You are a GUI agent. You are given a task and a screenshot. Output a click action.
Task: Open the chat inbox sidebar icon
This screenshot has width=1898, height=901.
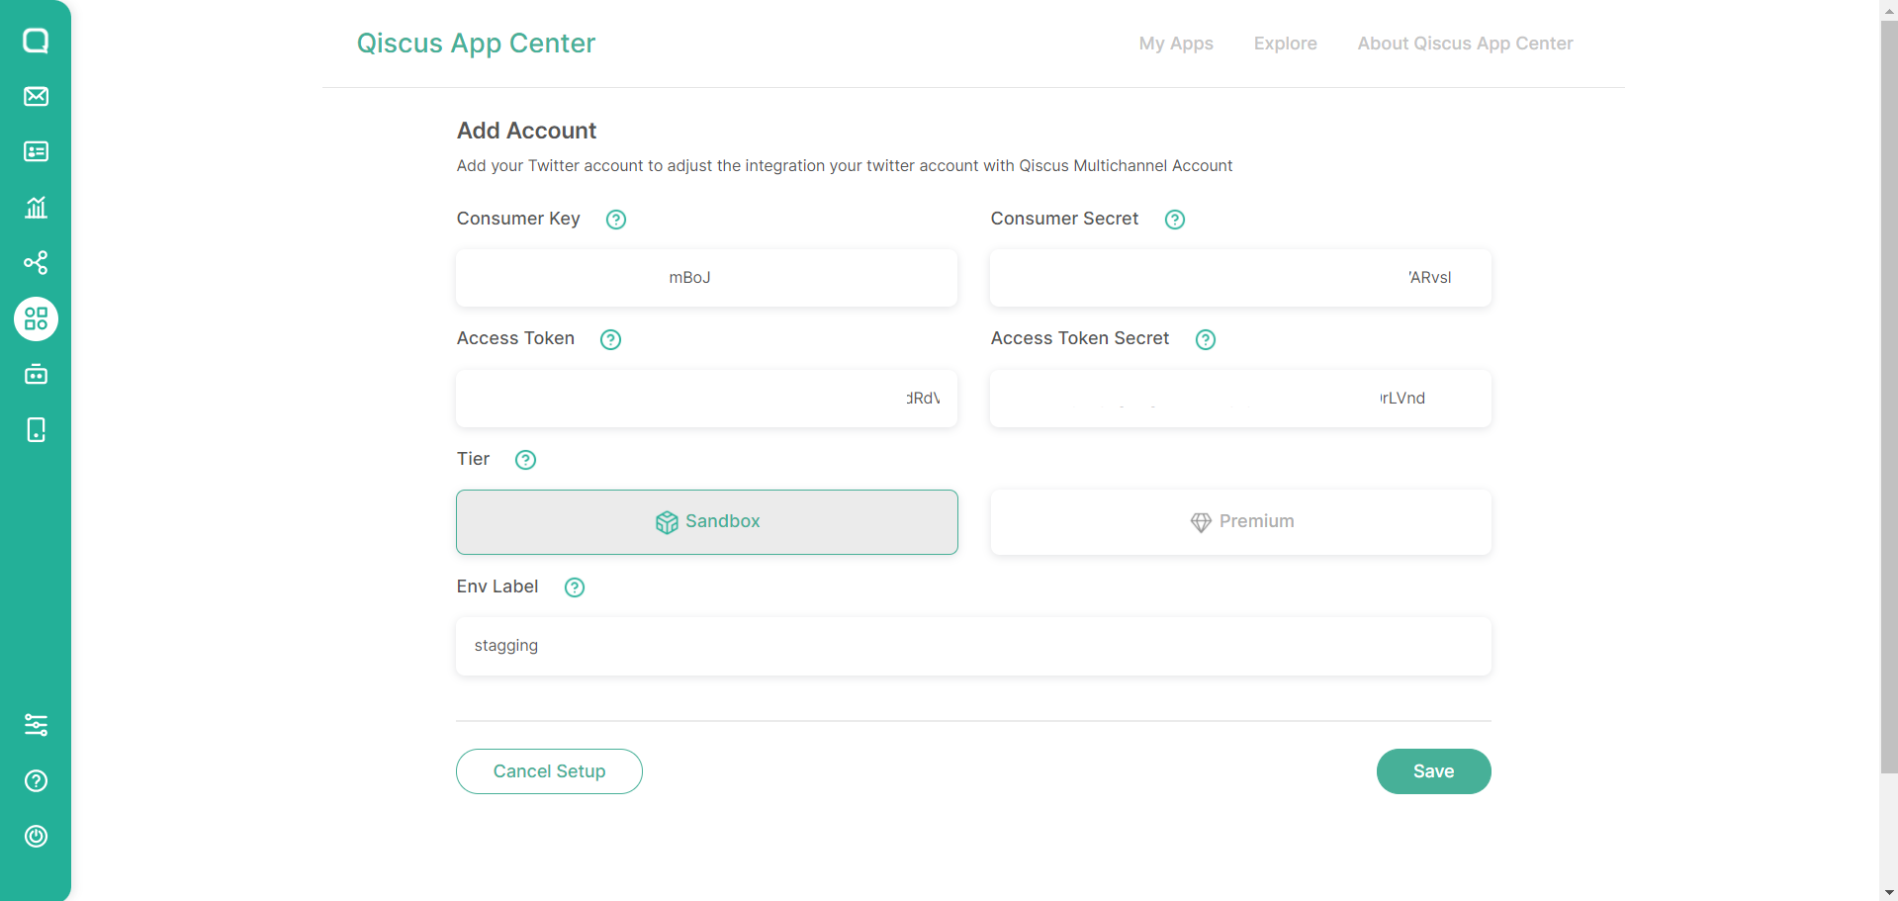(x=36, y=41)
